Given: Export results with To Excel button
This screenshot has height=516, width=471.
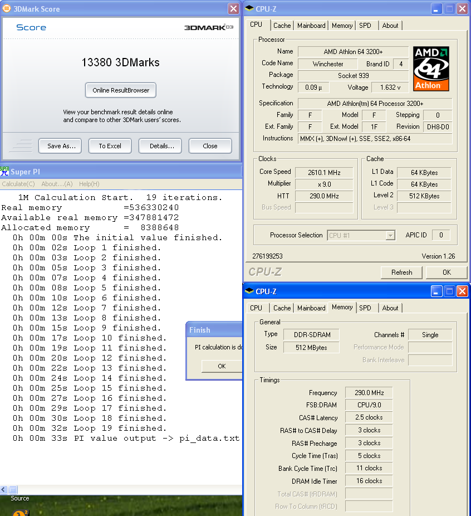Looking at the screenshot, I should (x=110, y=146).
